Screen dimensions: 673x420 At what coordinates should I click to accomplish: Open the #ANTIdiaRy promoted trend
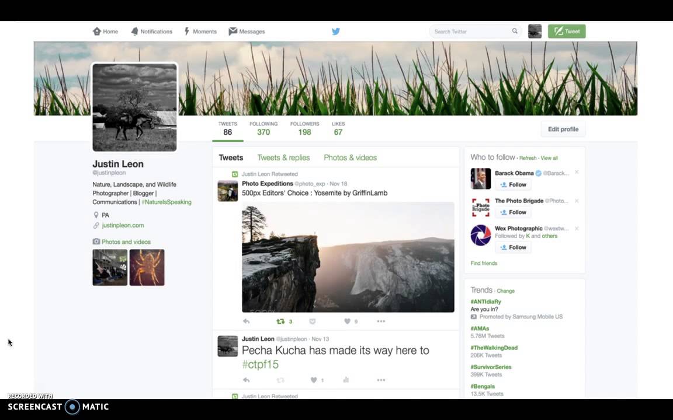pyautogui.click(x=485, y=302)
